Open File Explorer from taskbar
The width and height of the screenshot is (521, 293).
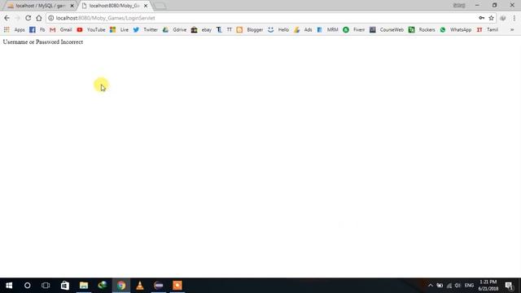(84, 286)
